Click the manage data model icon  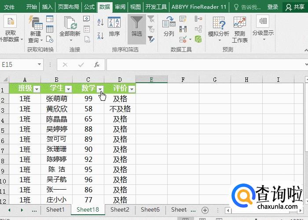tap(198, 39)
